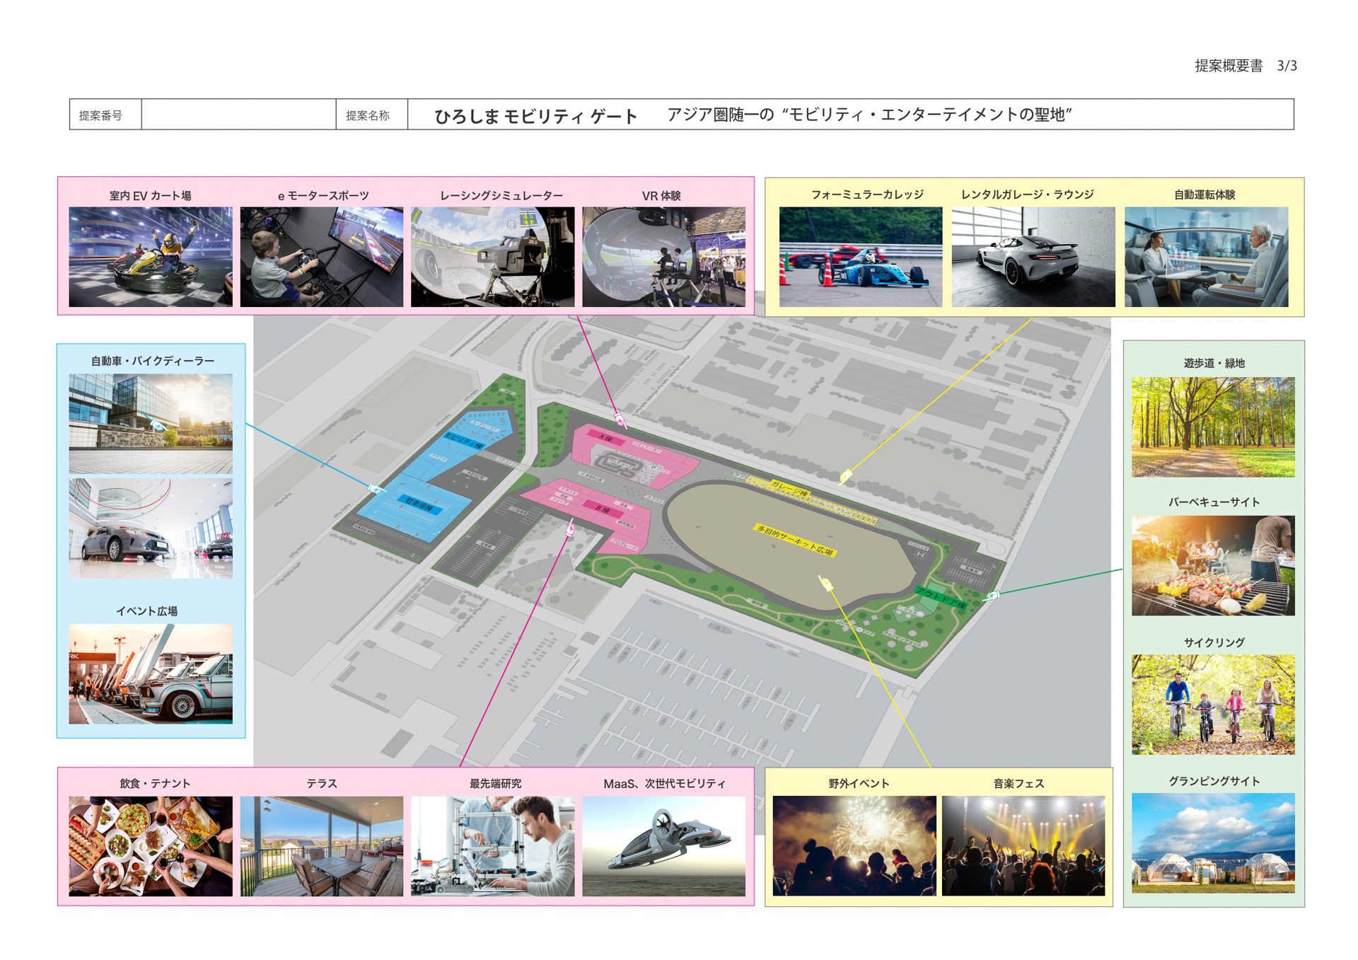Click the green hand pointer beside アウトドア棟
1358x960 pixels.
pyautogui.click(x=992, y=595)
